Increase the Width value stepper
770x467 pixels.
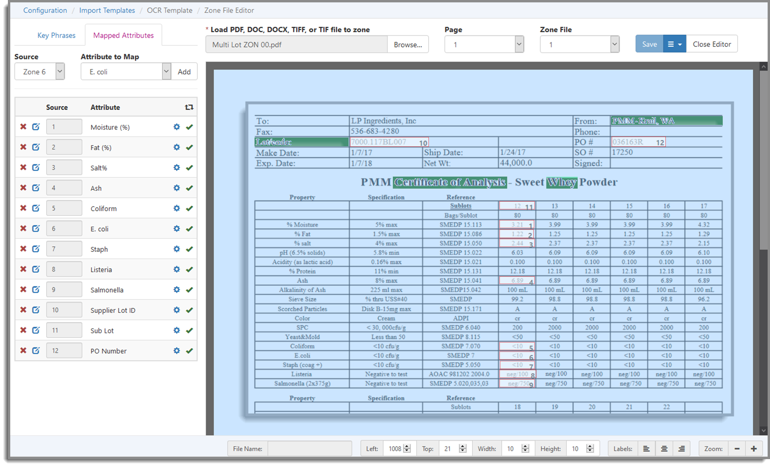pos(525,446)
